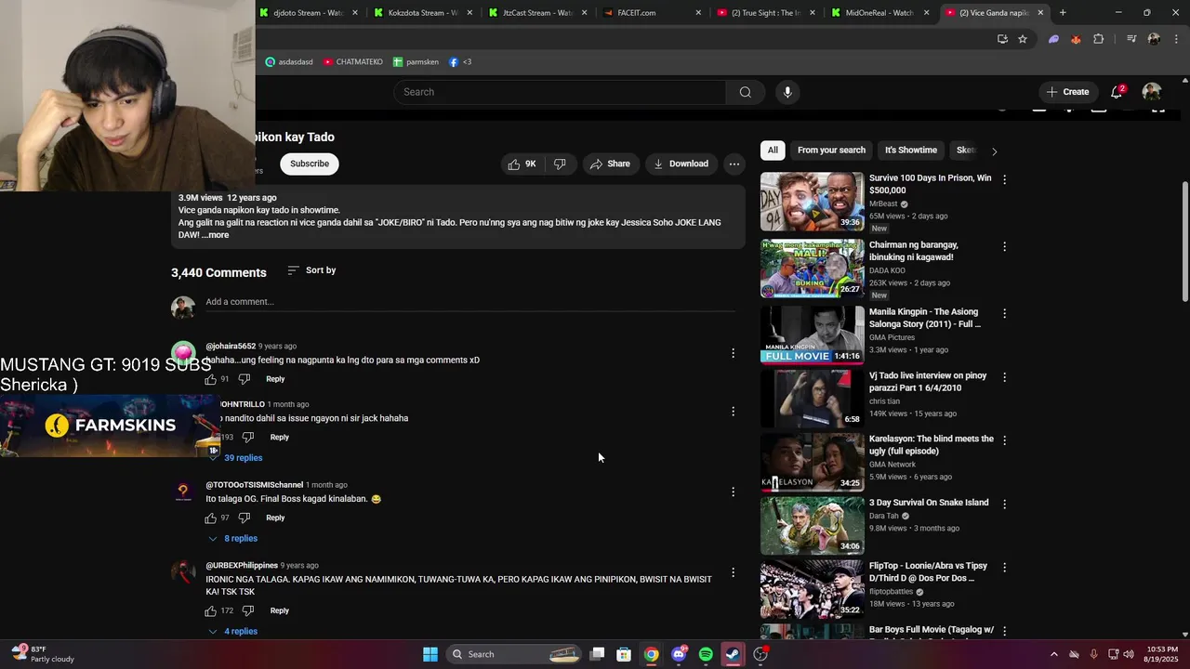The width and height of the screenshot is (1190, 669).
Task: Bookmark this page with star icon
Action: pos(1023,39)
